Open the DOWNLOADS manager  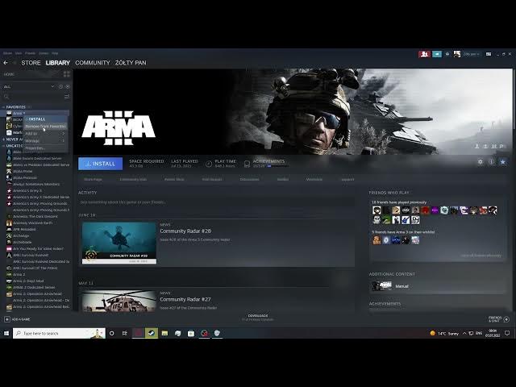point(258,317)
